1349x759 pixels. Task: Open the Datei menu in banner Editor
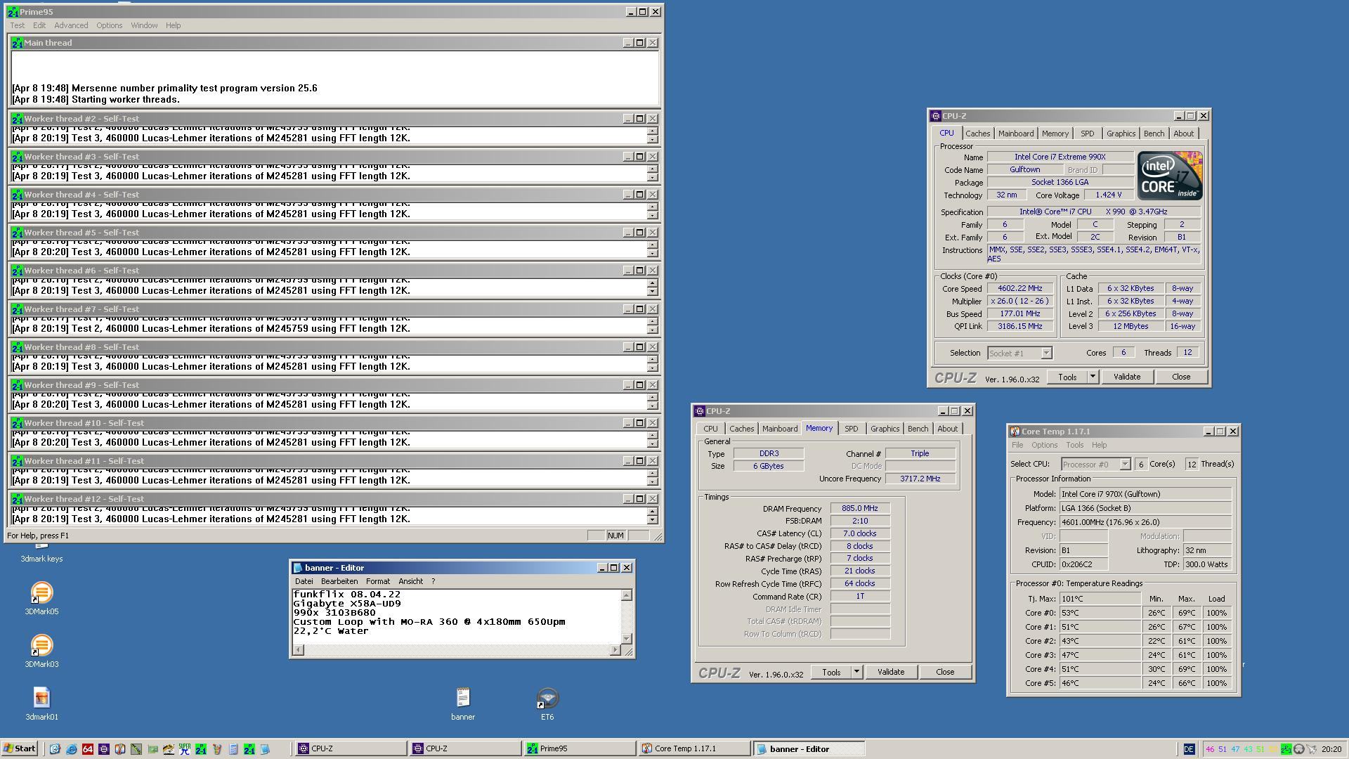(304, 581)
